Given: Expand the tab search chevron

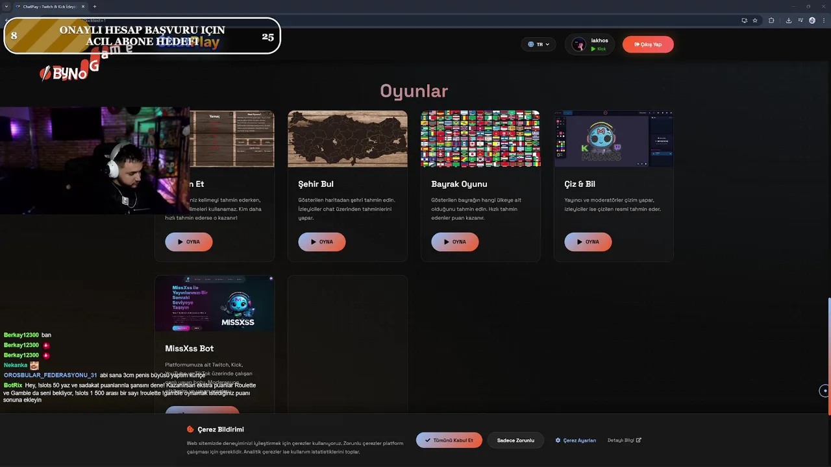Looking at the screenshot, I should click(x=6, y=6).
